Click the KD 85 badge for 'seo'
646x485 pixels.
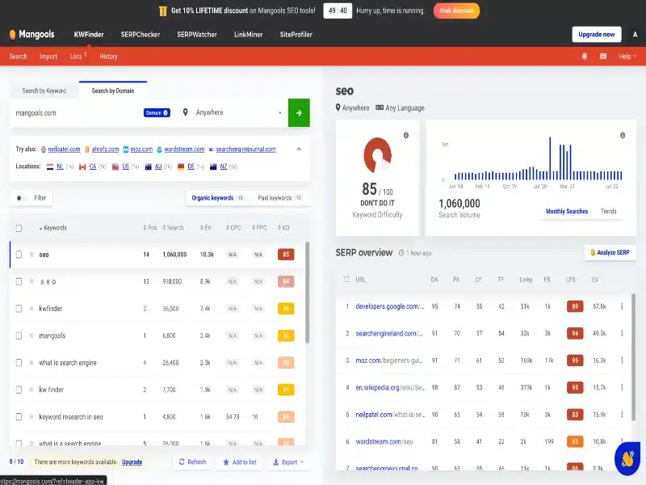click(x=286, y=255)
